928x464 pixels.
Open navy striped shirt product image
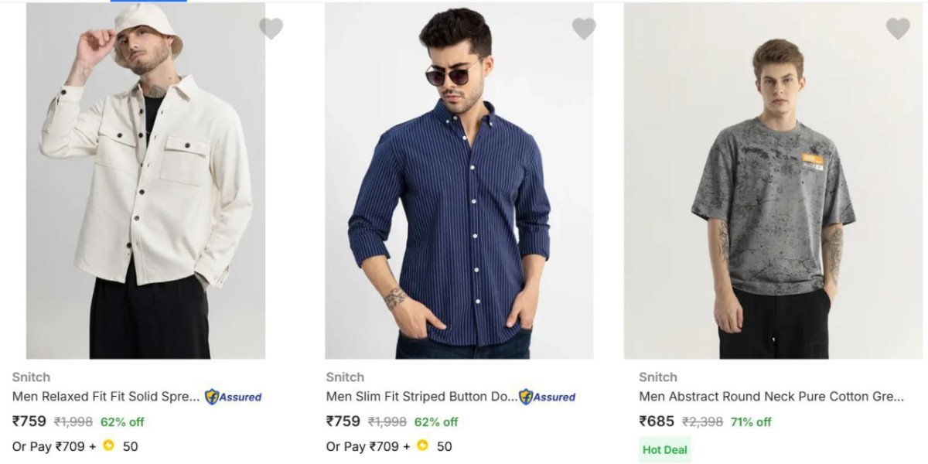pos(459,180)
